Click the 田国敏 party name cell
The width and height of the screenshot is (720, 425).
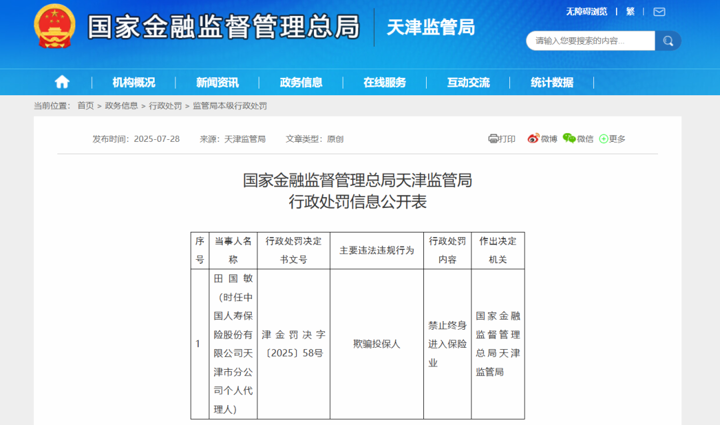coord(233,344)
